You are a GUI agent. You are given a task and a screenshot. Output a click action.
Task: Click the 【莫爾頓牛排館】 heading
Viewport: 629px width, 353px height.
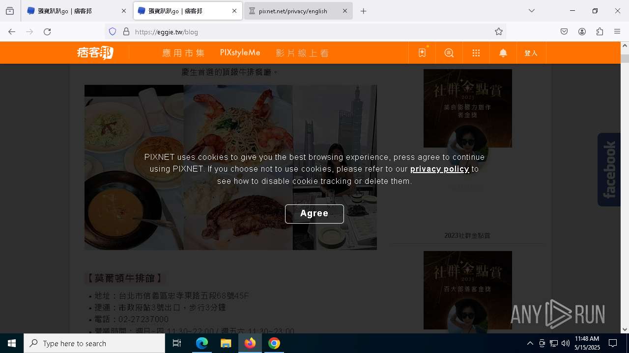click(x=125, y=278)
